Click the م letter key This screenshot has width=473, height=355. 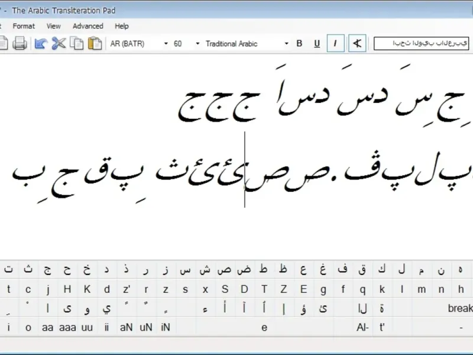[x=422, y=269]
